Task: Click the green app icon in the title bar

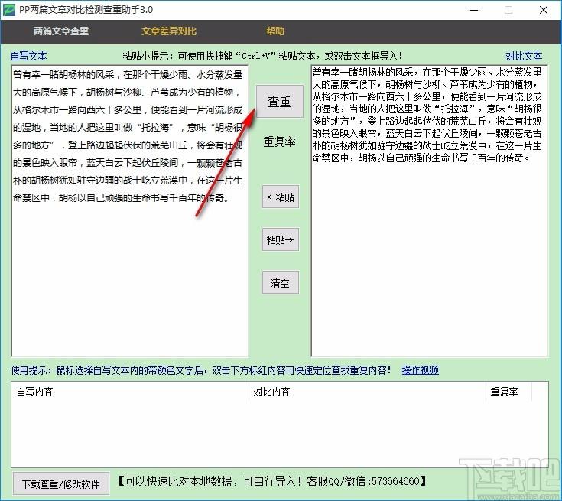Action: [9, 10]
